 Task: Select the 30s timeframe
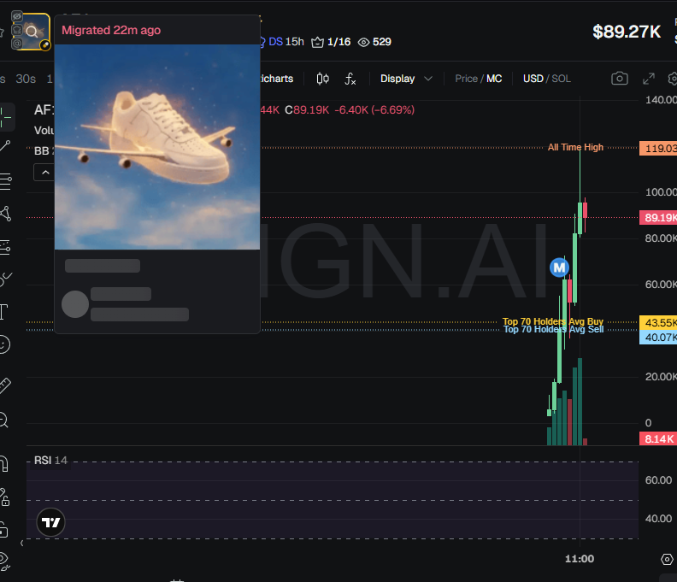26,79
